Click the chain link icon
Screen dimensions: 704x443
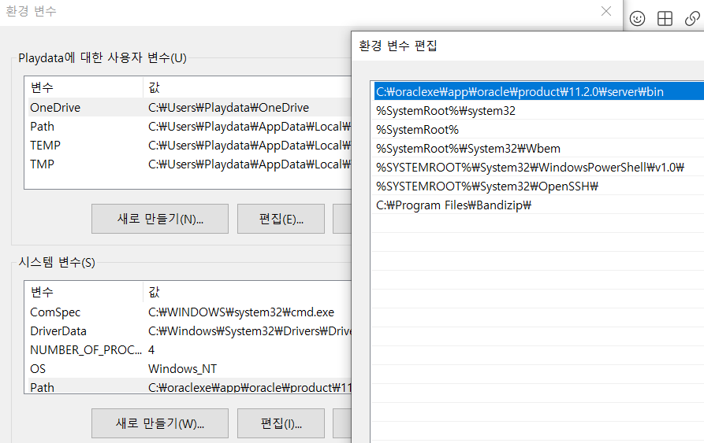point(692,18)
